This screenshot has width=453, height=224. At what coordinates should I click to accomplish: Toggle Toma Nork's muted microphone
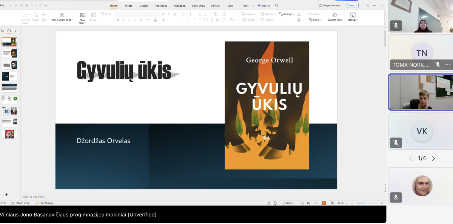[x=438, y=65]
